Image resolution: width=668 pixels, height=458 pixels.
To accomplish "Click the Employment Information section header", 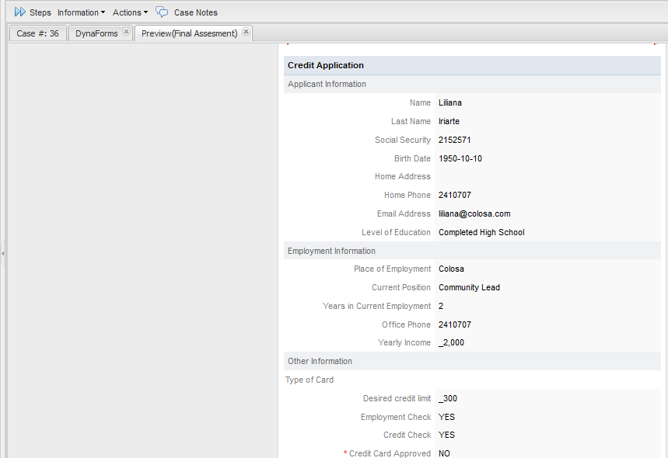I will point(331,251).
